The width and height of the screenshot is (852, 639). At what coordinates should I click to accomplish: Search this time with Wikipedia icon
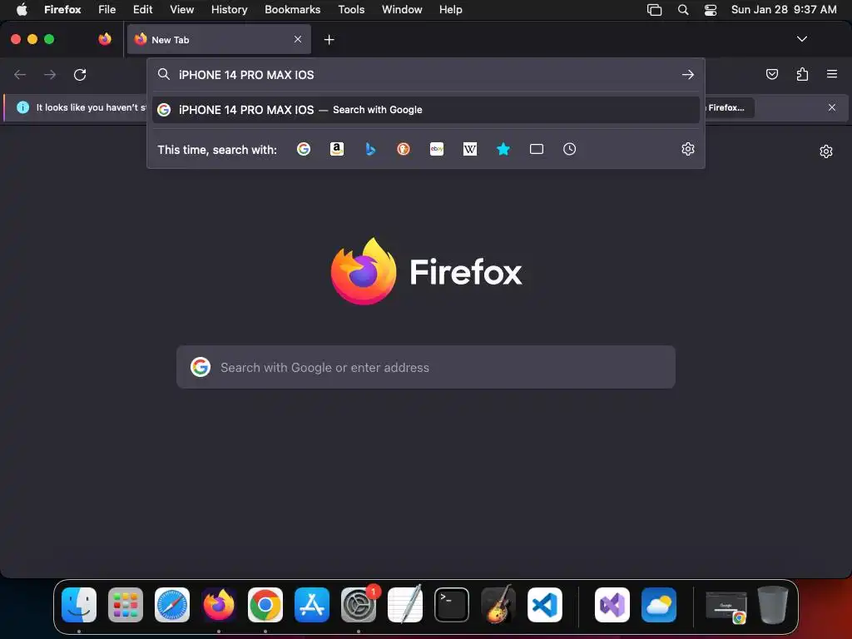click(x=470, y=149)
